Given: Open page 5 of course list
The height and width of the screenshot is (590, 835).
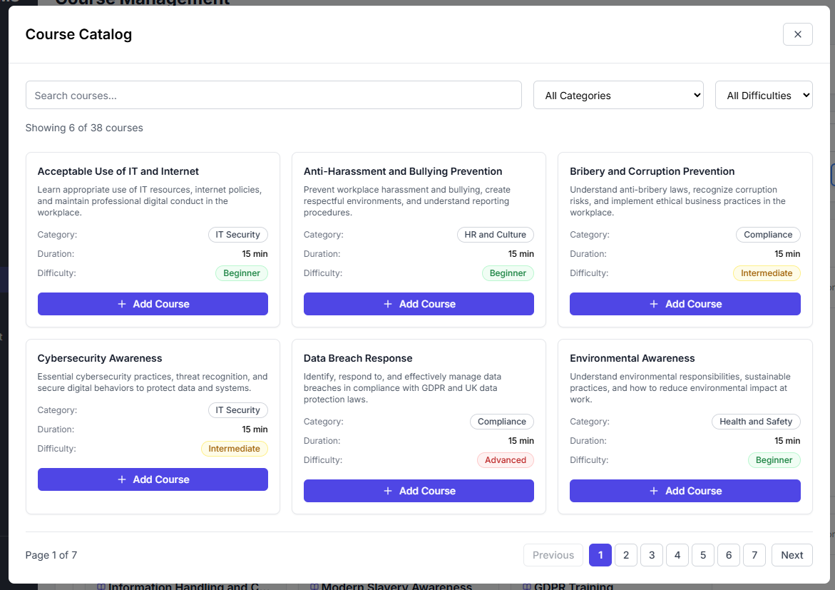Looking at the screenshot, I should (702, 555).
